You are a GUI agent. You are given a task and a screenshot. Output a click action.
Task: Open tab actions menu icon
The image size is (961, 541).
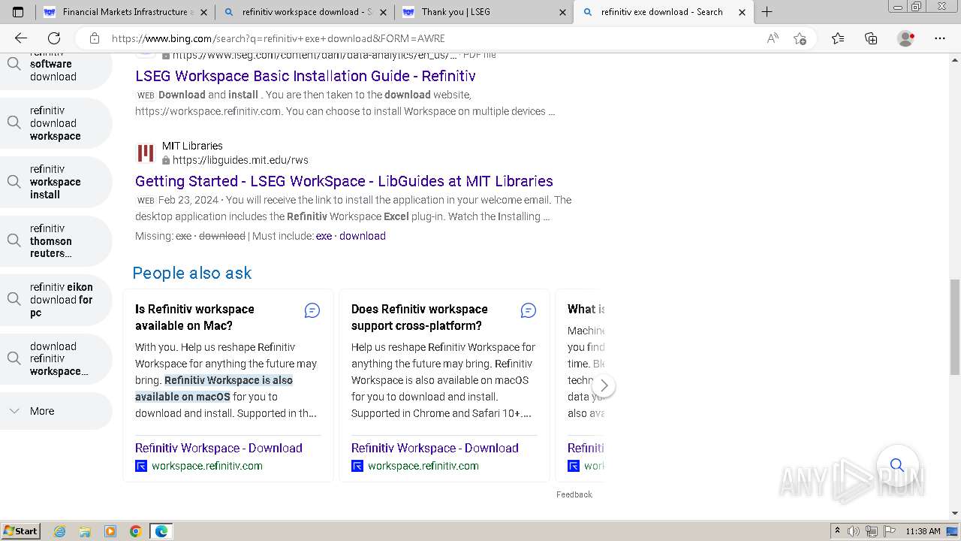coord(18,12)
